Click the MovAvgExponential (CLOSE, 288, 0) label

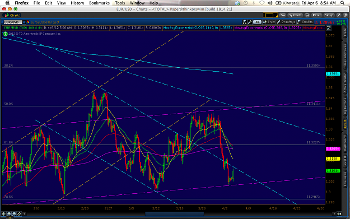tap(261, 28)
